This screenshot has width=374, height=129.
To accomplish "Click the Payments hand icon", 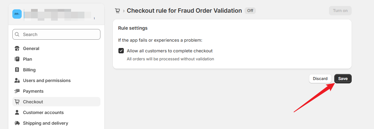I will pyautogui.click(x=17, y=91).
